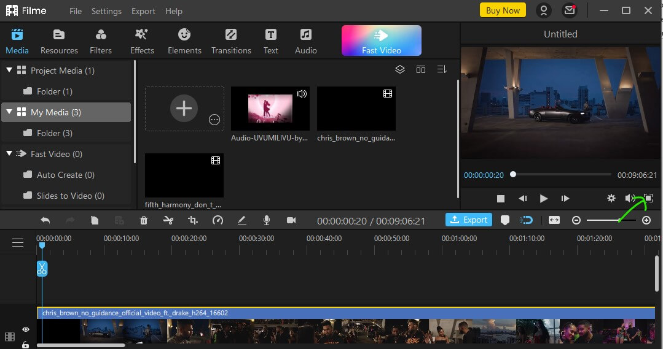Open the media sort order icon

[442, 69]
